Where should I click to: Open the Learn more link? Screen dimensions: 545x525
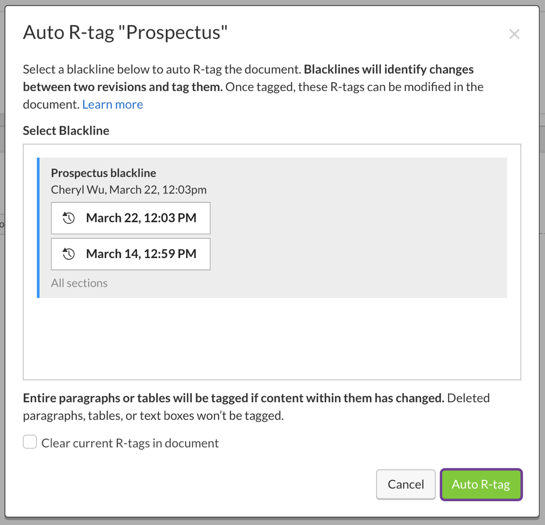coord(112,105)
